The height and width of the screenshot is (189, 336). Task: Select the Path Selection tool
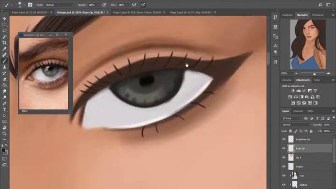(x=4, y=115)
